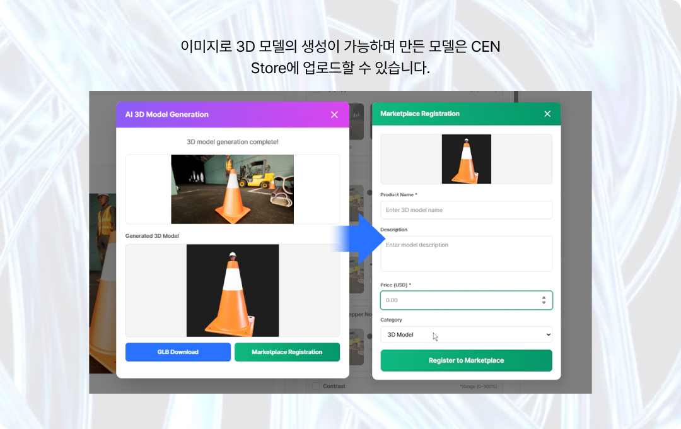Open Marketplace Registration via the green button
The image size is (681, 429).
point(287,352)
